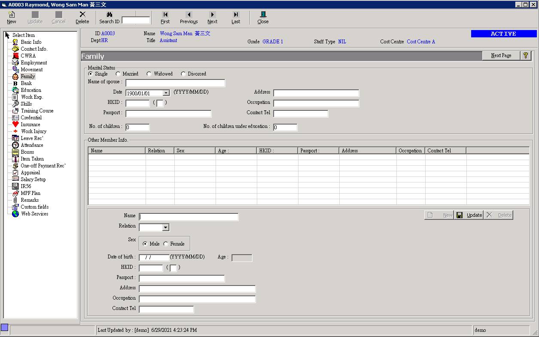Click the member Name field
The image size is (539, 337).
[189, 217]
